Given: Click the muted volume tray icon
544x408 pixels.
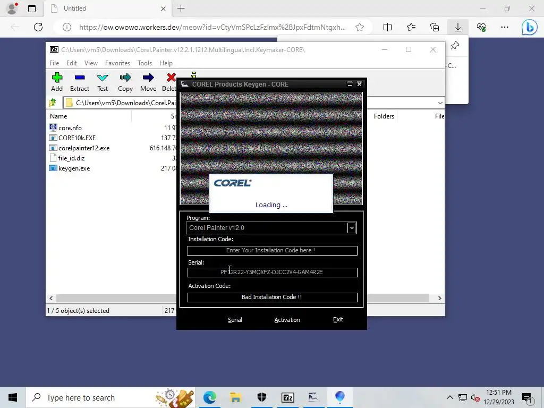Looking at the screenshot, I should (475, 398).
